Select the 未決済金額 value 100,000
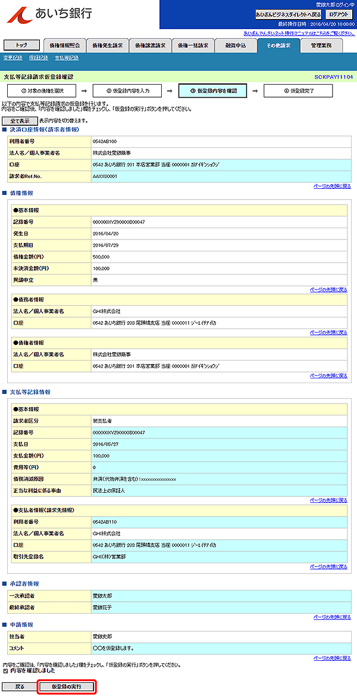This screenshot has width=357, height=696. click(101, 269)
